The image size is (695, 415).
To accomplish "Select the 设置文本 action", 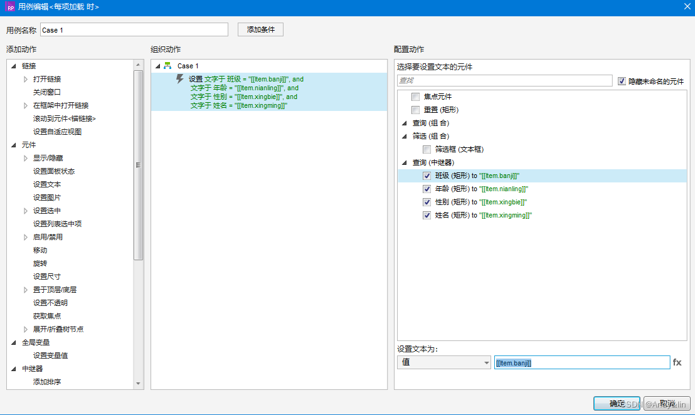I will click(47, 184).
